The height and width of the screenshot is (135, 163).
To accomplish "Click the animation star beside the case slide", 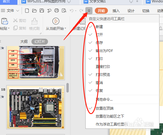I will (x=2, y=48).
